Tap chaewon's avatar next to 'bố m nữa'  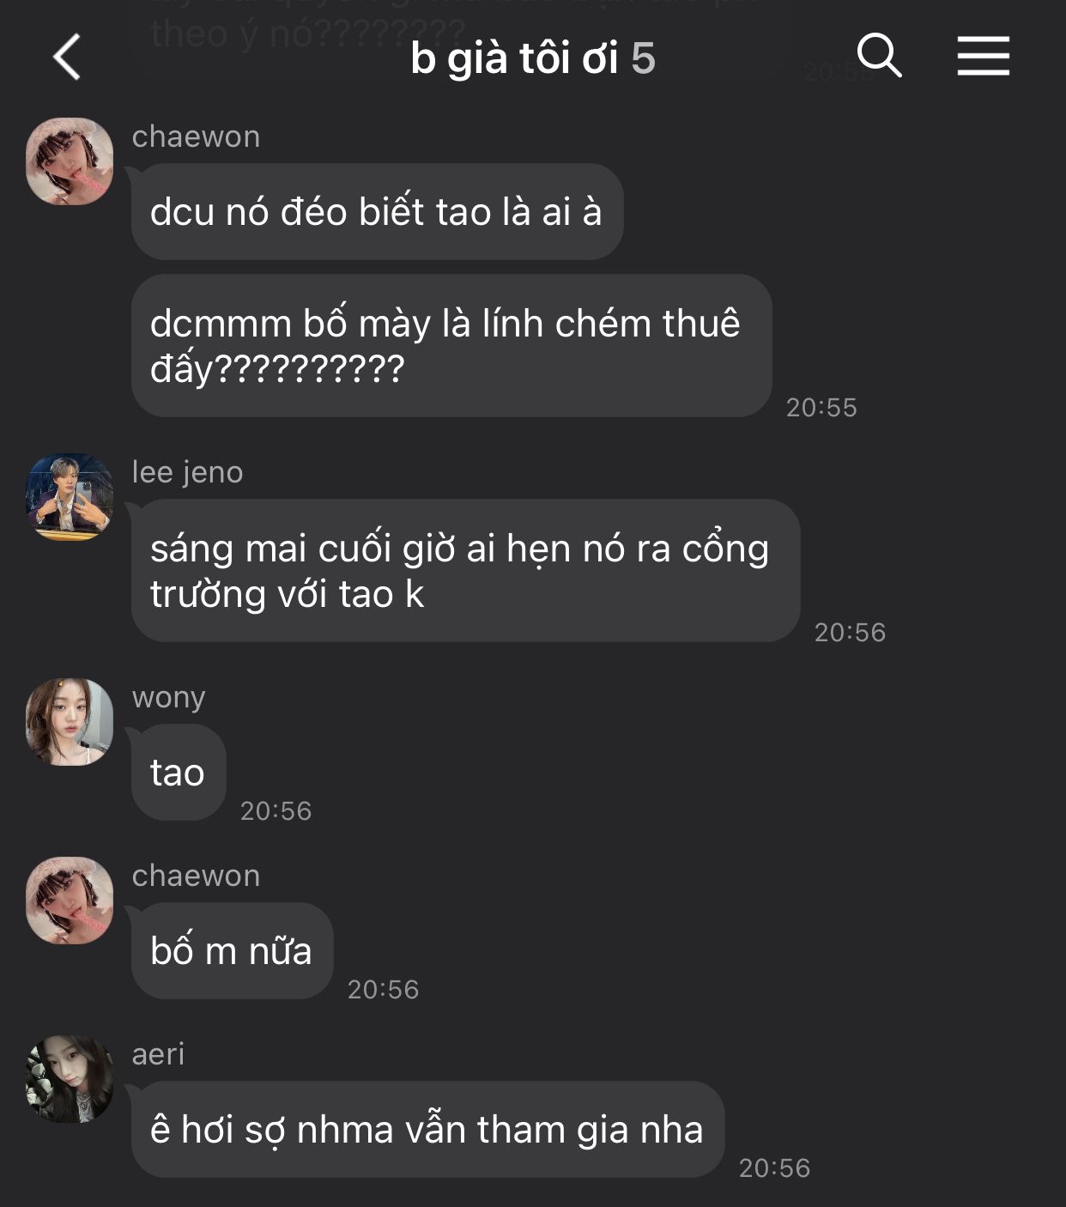pyautogui.click(x=70, y=901)
